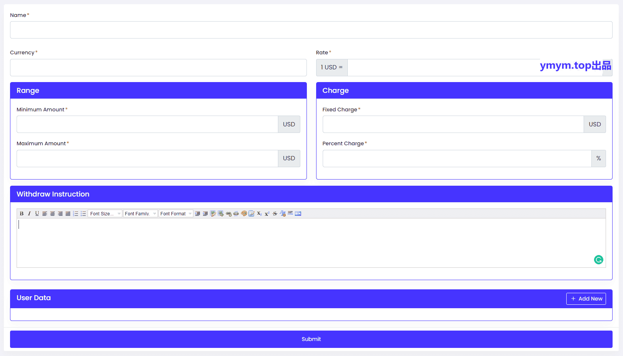Apply strikethrough formatting
The image size is (623, 356).
click(275, 213)
